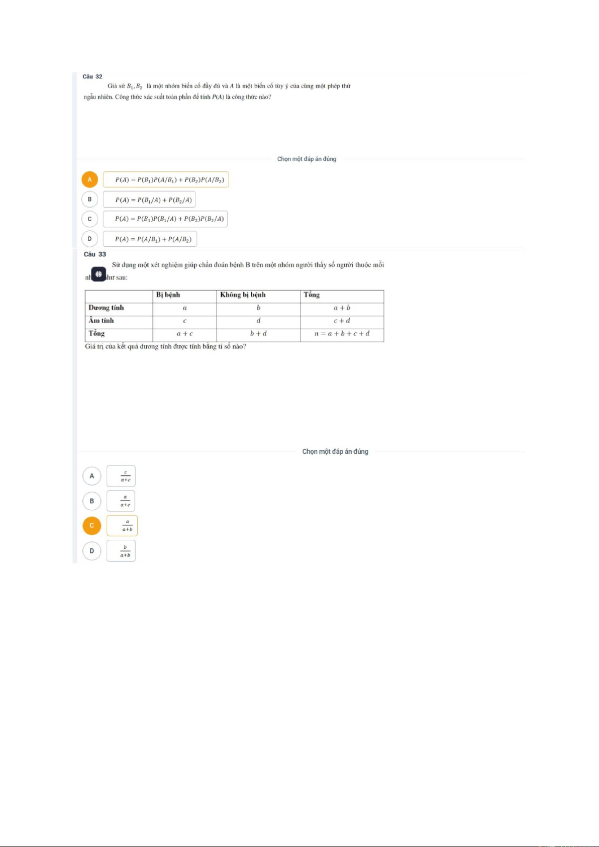Choose radio option B for Câu 33
Viewport: 599px width, 847px height.
91,501
